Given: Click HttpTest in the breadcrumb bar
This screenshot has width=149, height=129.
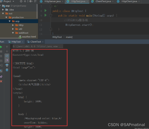Looking at the screenshot, I should click(x=57, y=37).
